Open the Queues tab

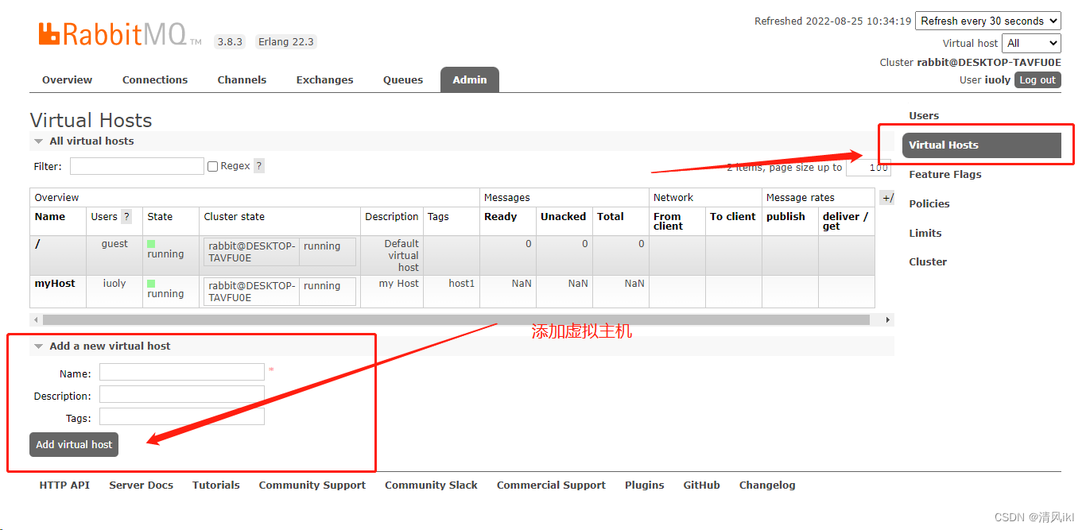(x=403, y=79)
